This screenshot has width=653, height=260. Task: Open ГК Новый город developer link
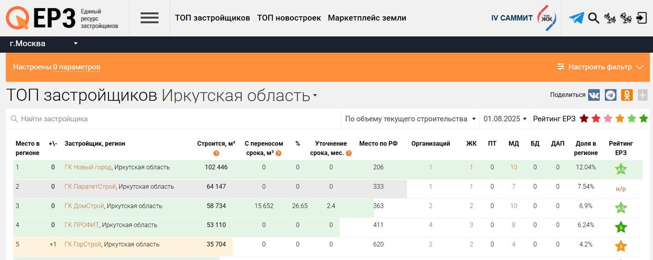pyautogui.click(x=88, y=167)
